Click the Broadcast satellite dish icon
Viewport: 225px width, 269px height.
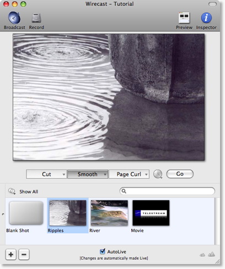[14, 18]
